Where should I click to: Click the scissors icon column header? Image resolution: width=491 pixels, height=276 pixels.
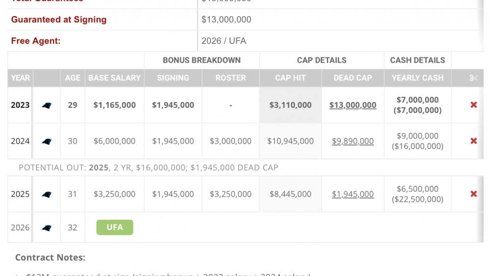[x=473, y=78]
